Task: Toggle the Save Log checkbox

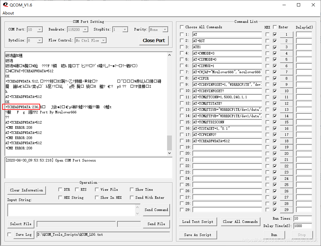Action: point(9,234)
